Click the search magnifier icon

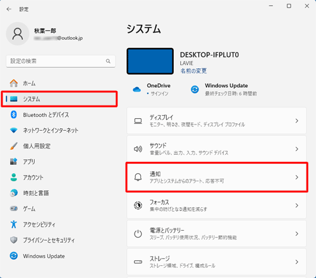[108, 61]
